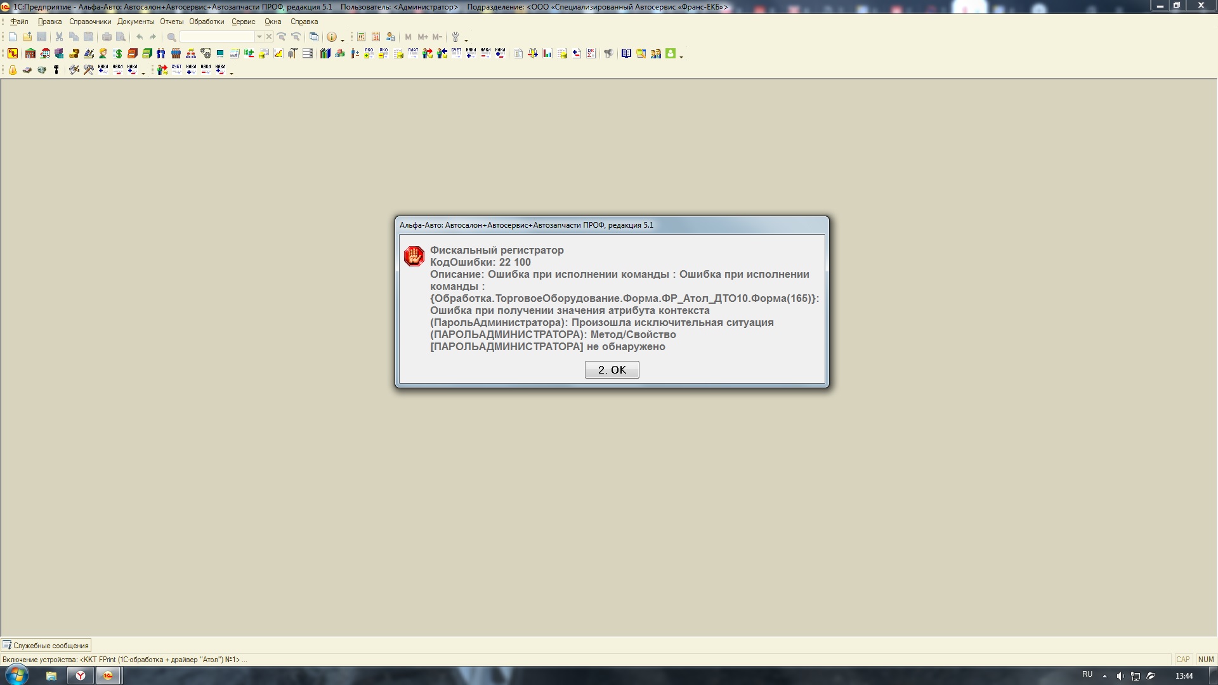Expand the dropdown next to the wrench icon
1218x685 pixels.
coord(466,39)
